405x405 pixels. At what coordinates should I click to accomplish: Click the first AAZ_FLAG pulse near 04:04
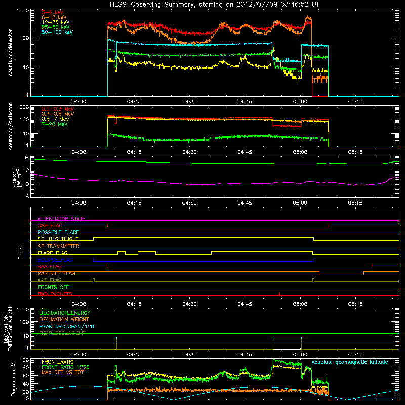[94, 280]
